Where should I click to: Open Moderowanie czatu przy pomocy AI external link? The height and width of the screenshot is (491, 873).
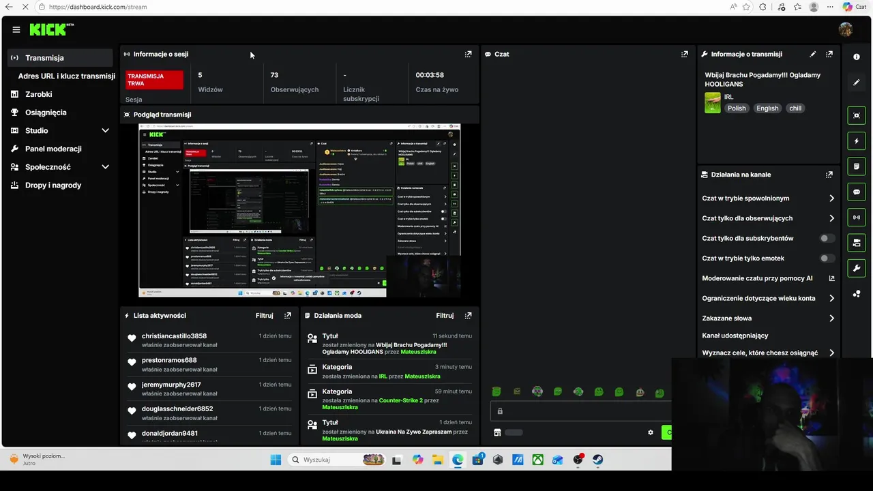[x=831, y=278]
